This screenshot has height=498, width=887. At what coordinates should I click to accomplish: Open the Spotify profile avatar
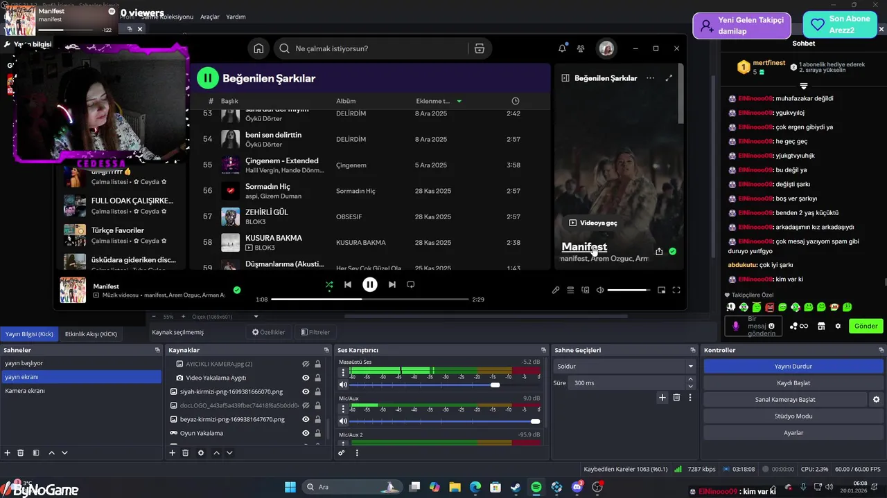[x=606, y=48]
